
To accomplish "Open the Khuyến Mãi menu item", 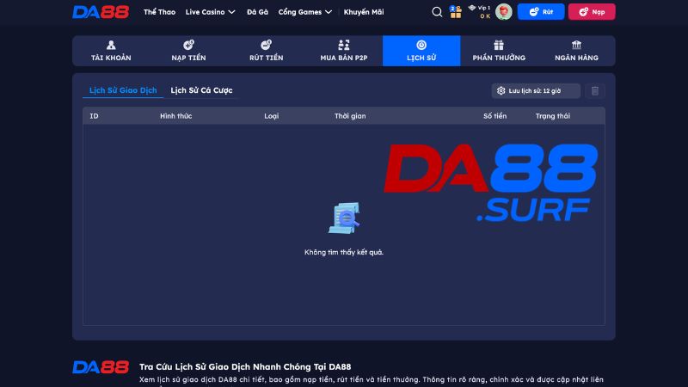I will pyautogui.click(x=364, y=12).
